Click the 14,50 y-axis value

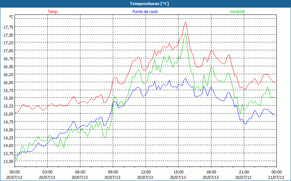point(8,130)
